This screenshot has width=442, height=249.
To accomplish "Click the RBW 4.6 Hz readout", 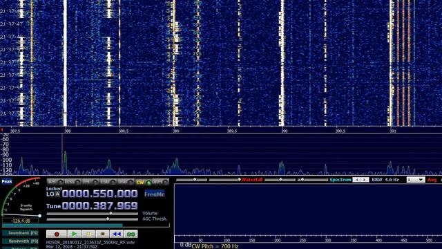I will tap(385, 180).
